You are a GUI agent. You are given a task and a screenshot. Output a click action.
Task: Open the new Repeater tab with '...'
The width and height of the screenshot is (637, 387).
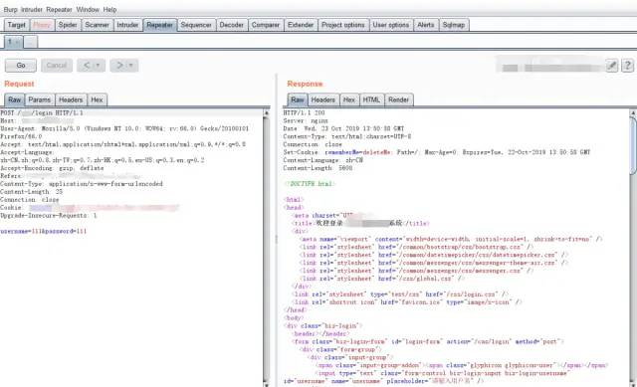pyautogui.click(x=31, y=42)
